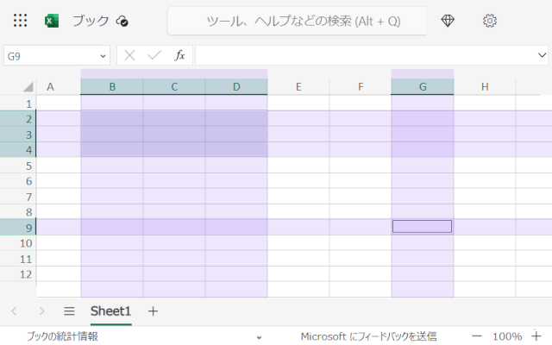This screenshot has height=345, width=552.
Task: Expand the Name Box dropdown arrow
Action: point(103,55)
